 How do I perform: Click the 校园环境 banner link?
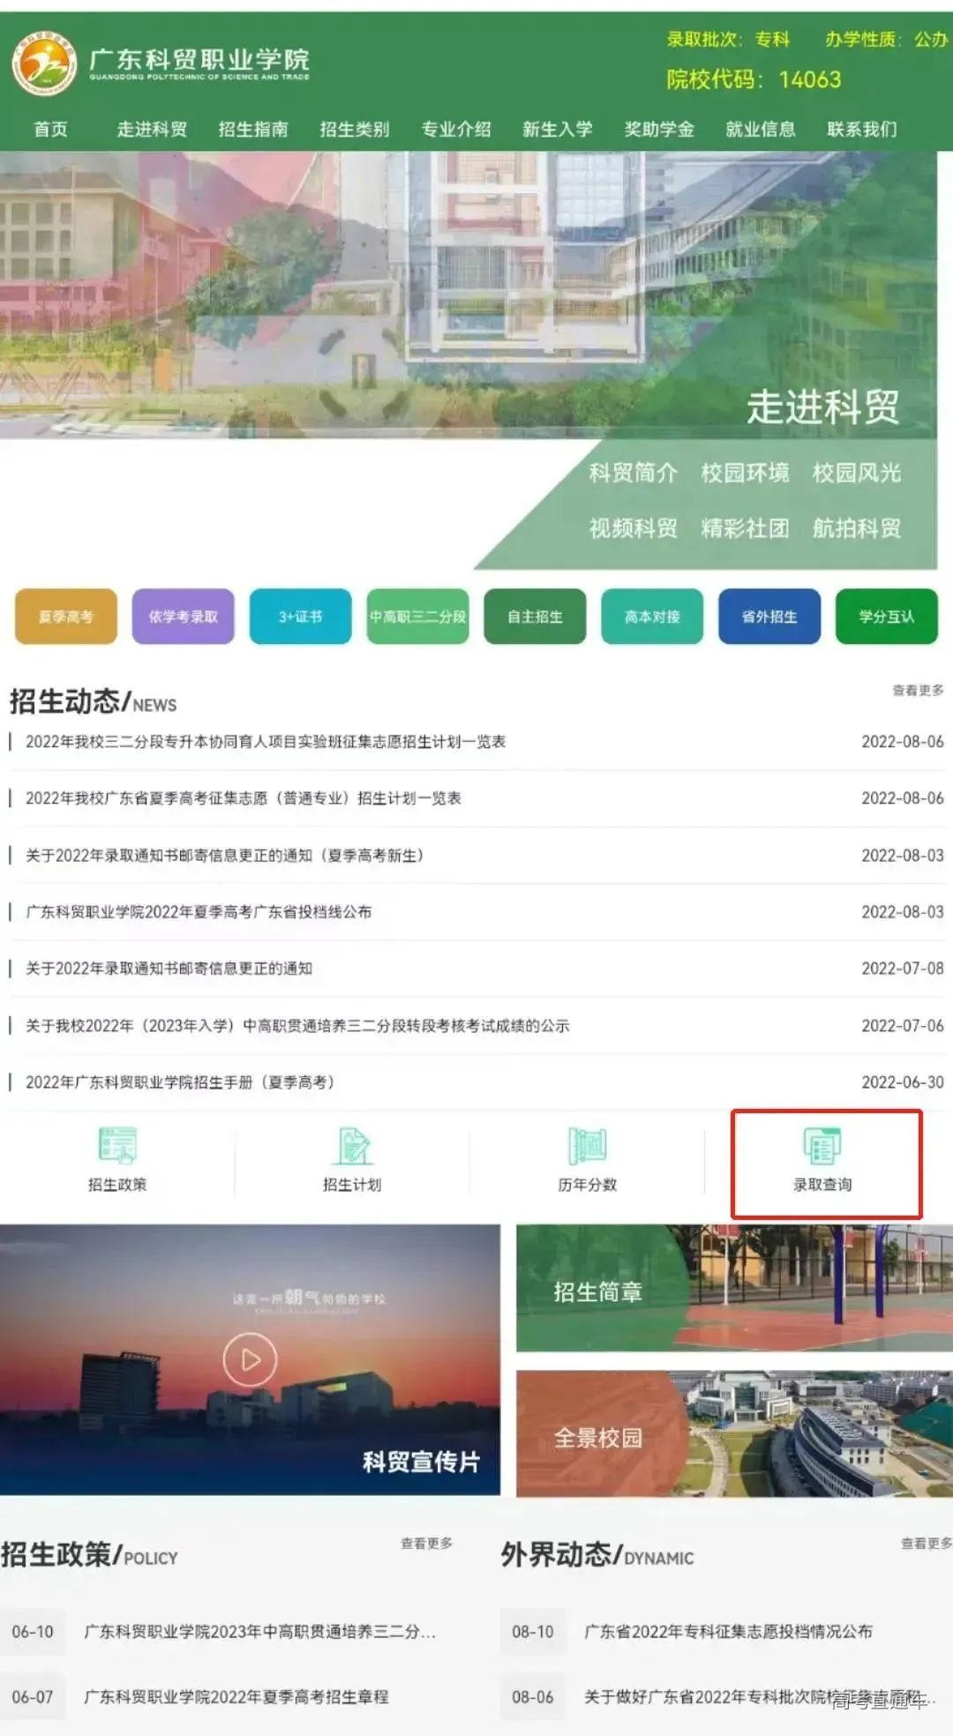tap(745, 473)
